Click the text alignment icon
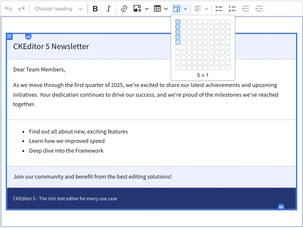Image resolution: width=303 pixels, height=228 pixels. click(x=198, y=9)
